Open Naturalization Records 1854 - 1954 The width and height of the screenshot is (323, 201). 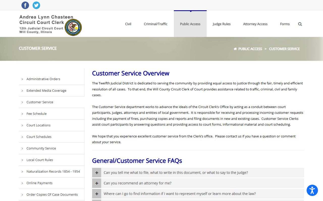click(53, 171)
